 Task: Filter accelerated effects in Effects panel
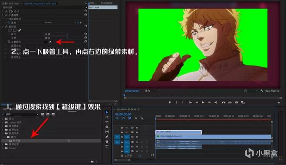(42, 114)
